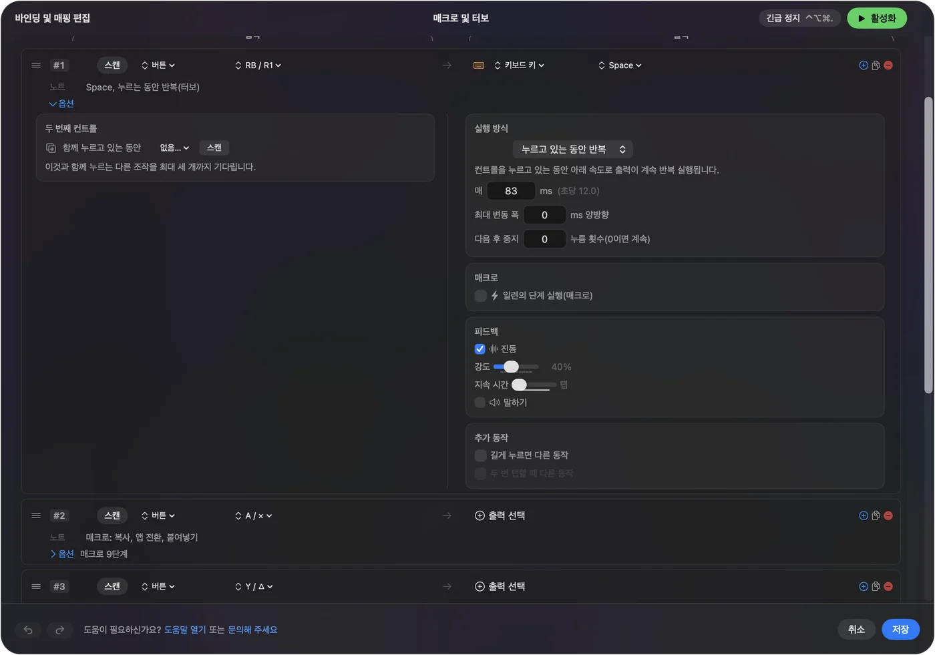Click 스캔 button in 두 번째 컨트롤 panel
Screen dimensions: 935x655
[x=214, y=148]
